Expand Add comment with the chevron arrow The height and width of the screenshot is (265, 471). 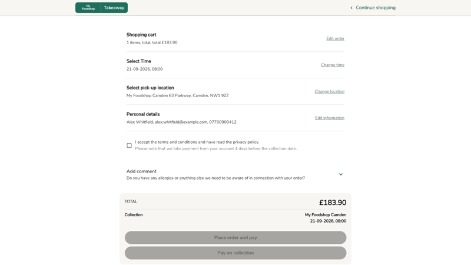tap(341, 174)
